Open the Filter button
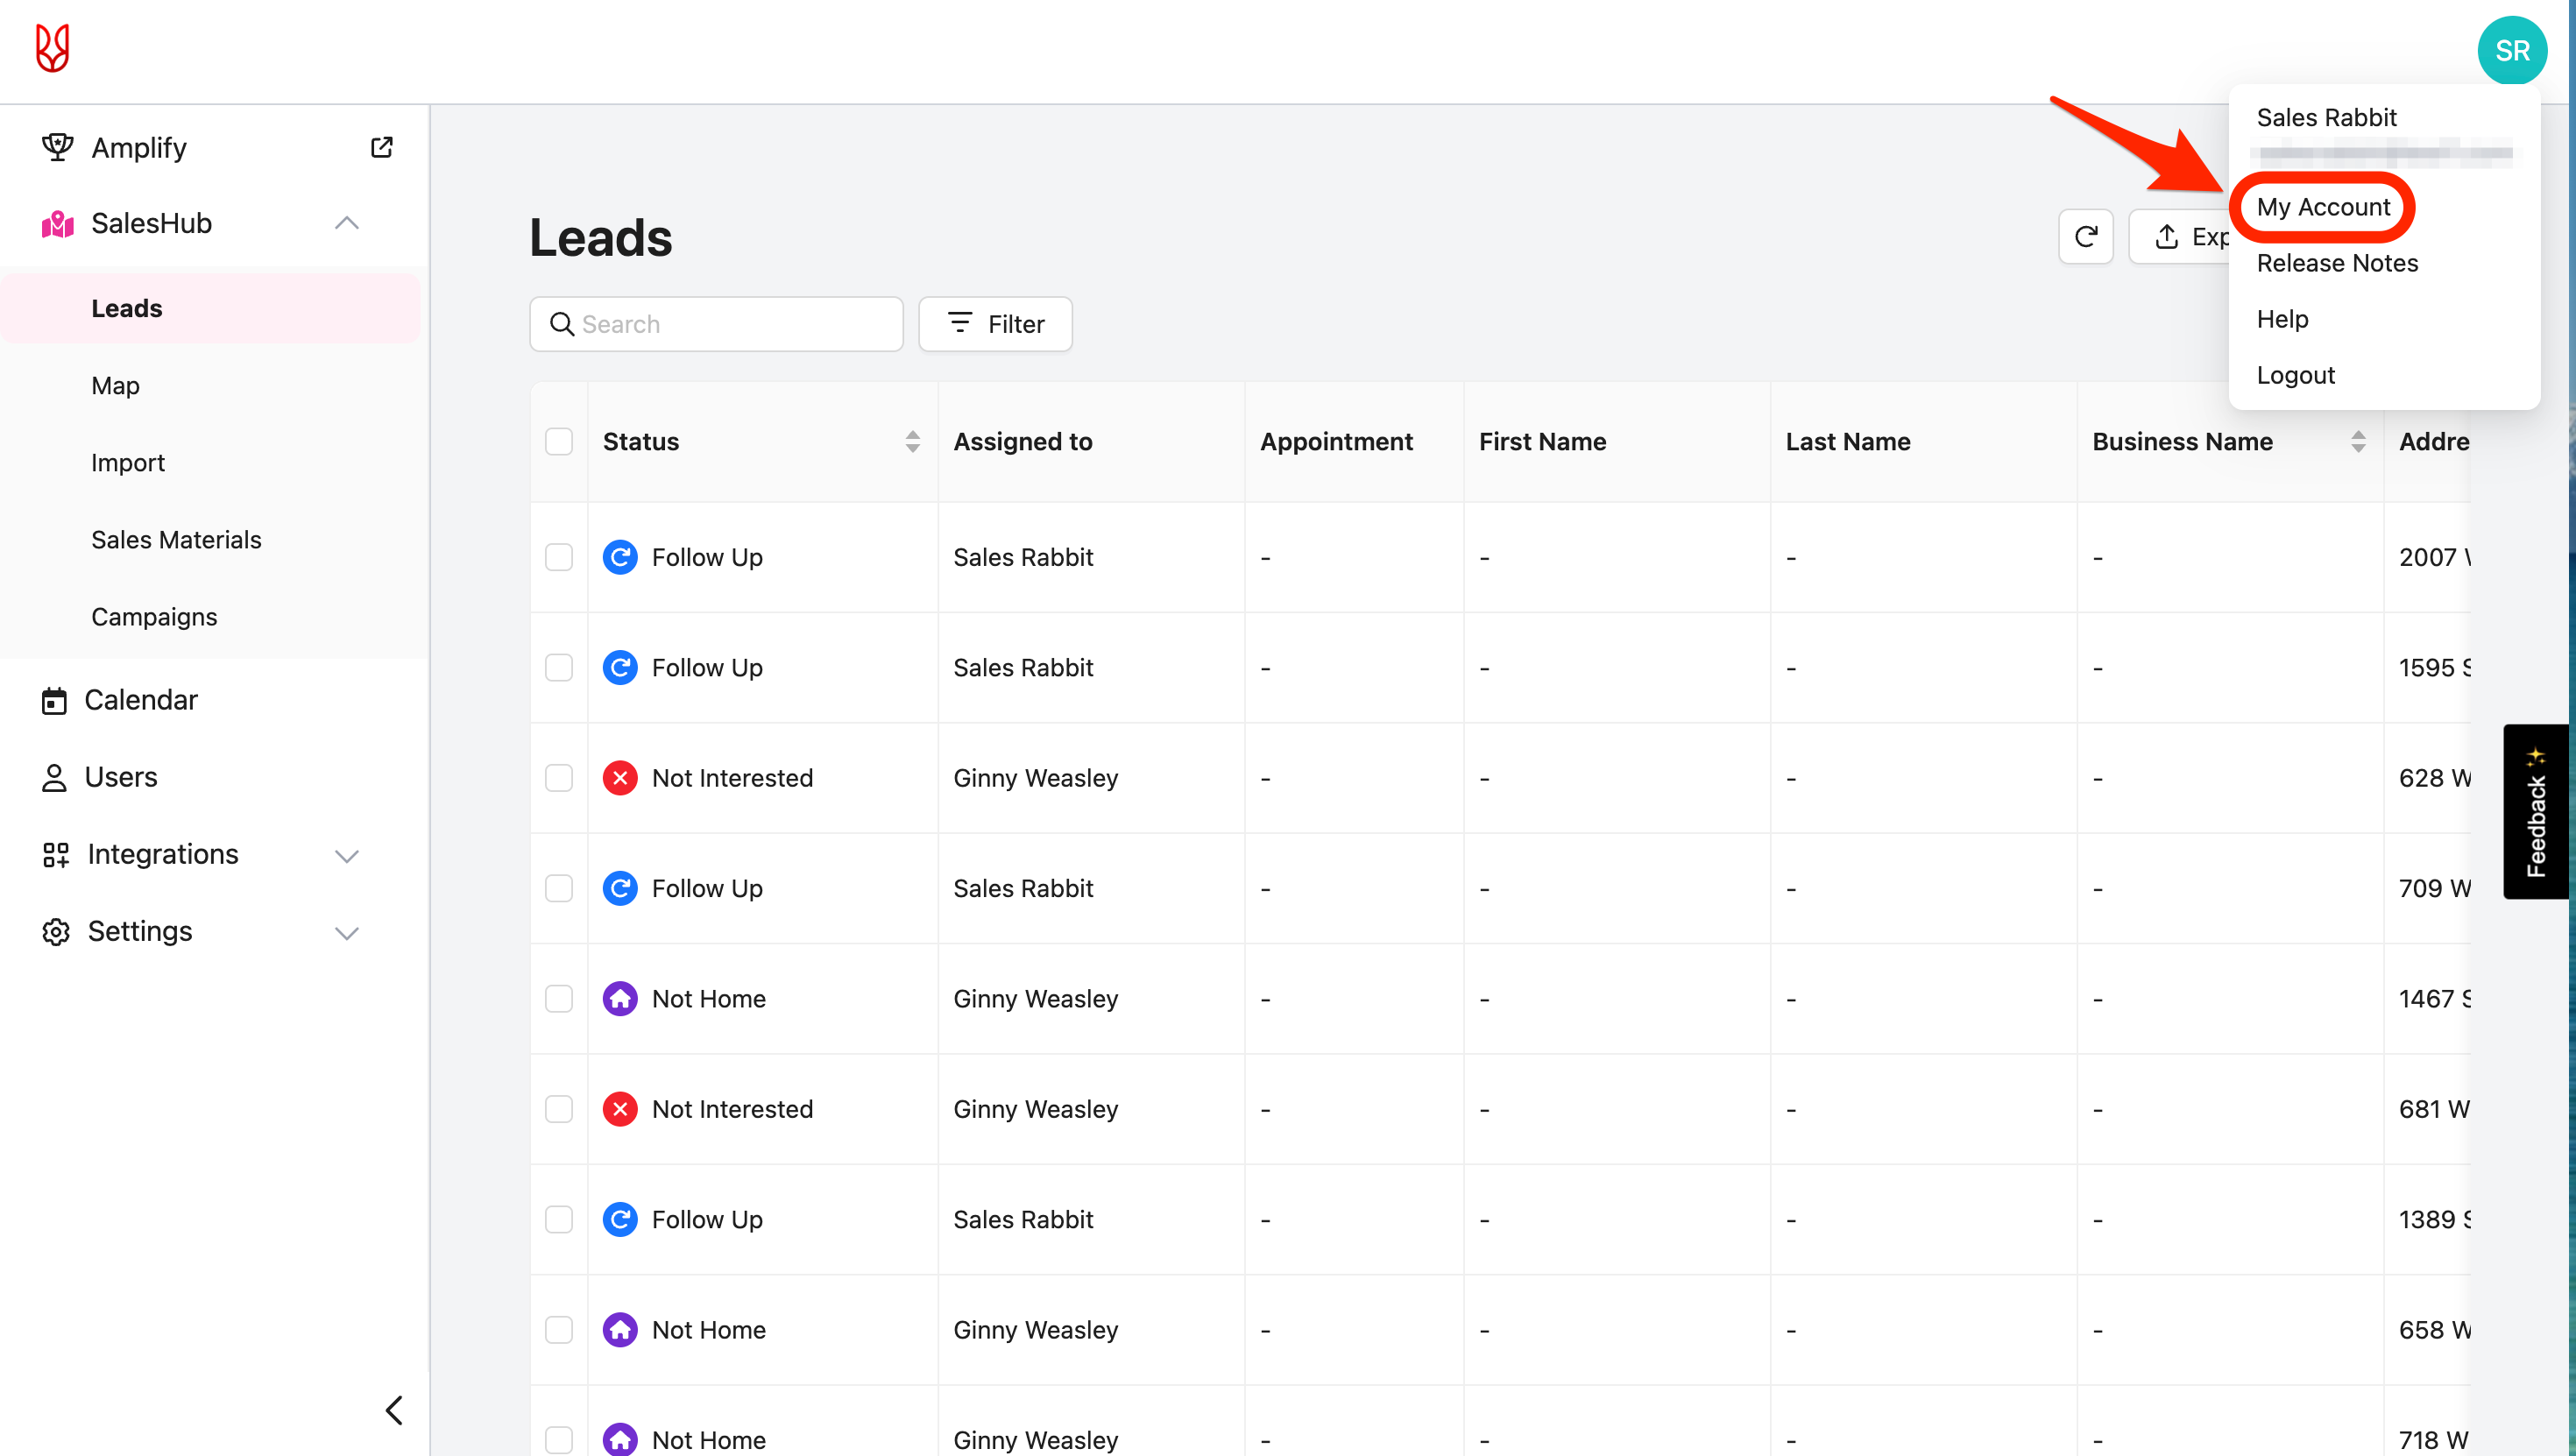Image resolution: width=2576 pixels, height=1456 pixels. tap(995, 324)
